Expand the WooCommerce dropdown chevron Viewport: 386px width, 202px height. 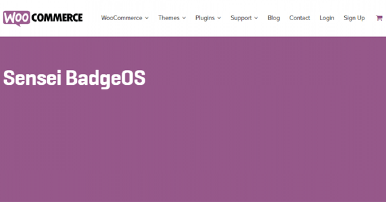click(x=147, y=18)
